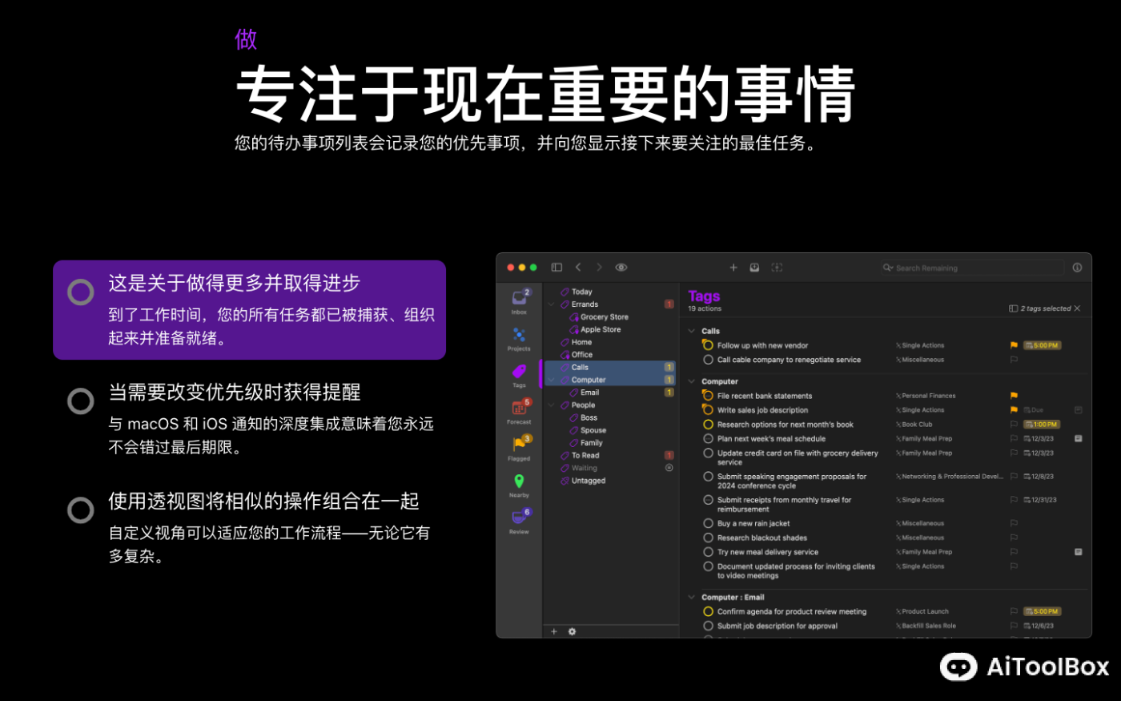
Task: Click the quick entry toolbar icon
Action: (753, 267)
